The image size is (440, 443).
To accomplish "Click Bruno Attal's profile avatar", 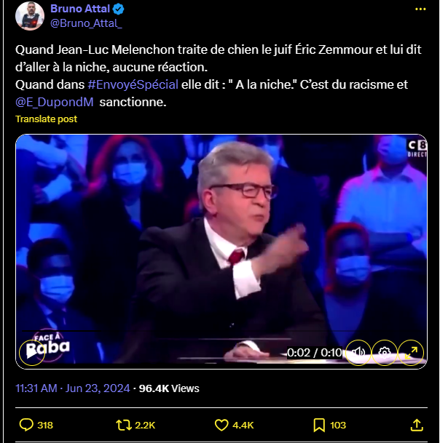I will (30, 16).
